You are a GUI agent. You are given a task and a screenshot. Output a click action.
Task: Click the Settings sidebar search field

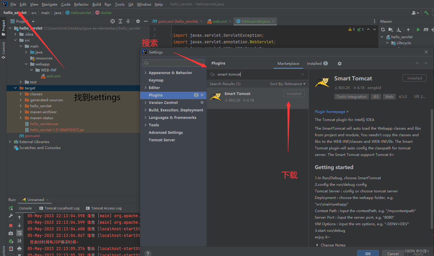coord(173,63)
